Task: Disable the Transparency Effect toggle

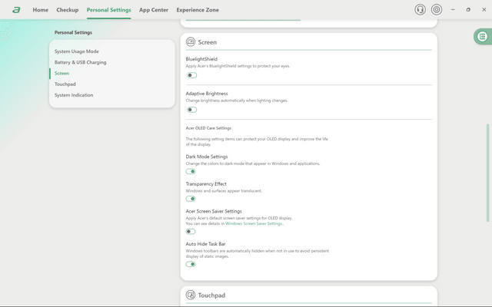Action: click(x=191, y=199)
